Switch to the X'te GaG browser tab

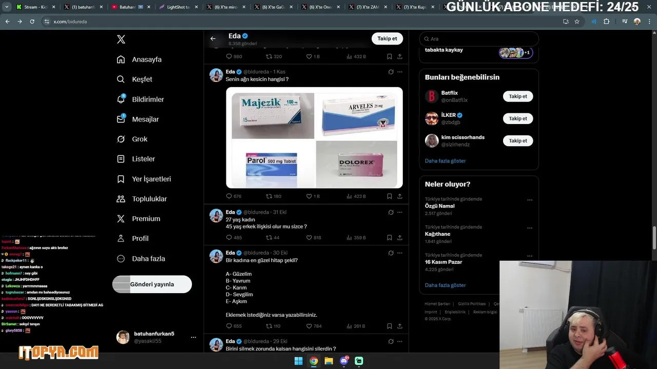[272, 7]
